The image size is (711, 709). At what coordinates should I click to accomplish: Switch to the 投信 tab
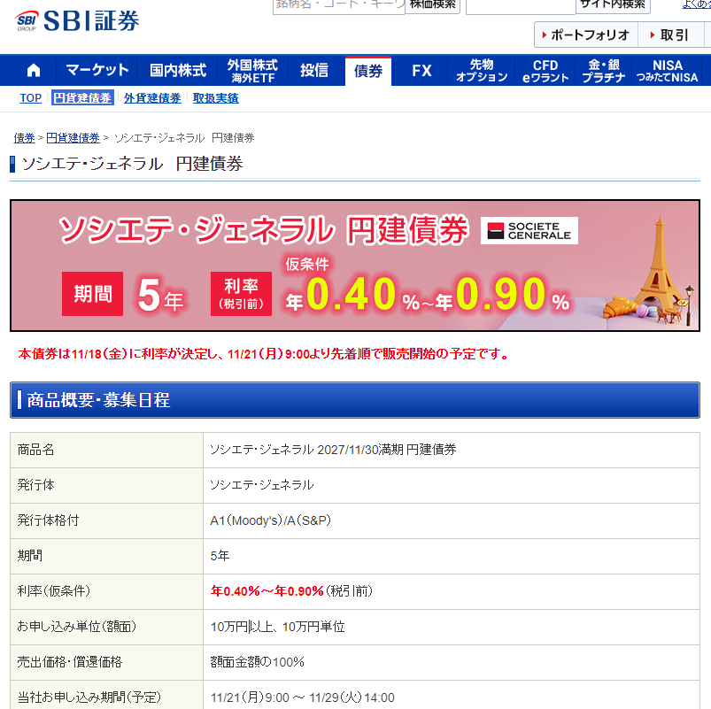click(x=314, y=71)
